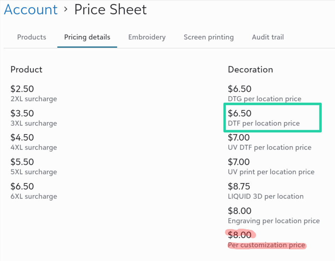The height and width of the screenshot is (261, 335).
Task: Select the $3.50 3XL surcharge price
Action: [x=22, y=113]
